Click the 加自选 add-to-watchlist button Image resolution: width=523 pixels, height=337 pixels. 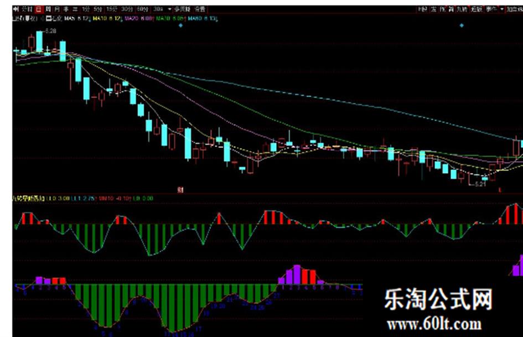click(515, 9)
